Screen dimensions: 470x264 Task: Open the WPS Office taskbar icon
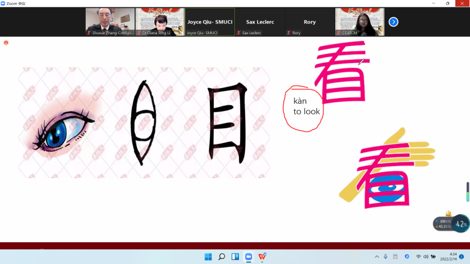click(x=262, y=257)
